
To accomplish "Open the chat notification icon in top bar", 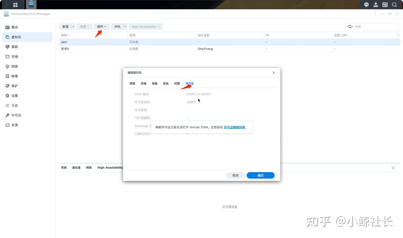I will tap(366, 4).
